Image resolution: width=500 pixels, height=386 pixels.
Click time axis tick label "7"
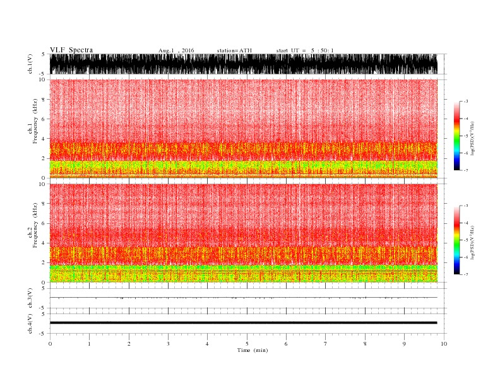(x=325, y=344)
